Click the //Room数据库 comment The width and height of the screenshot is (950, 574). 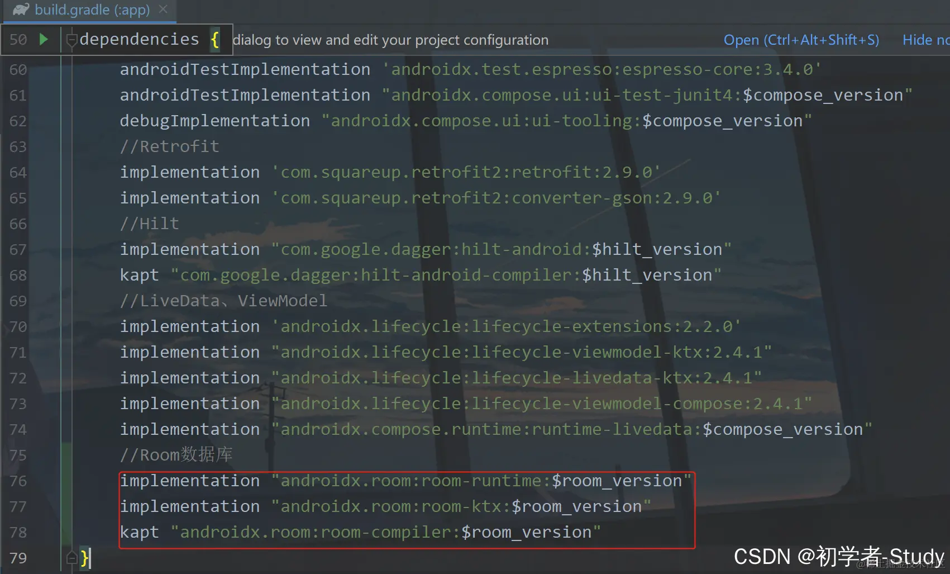pyautogui.click(x=176, y=455)
